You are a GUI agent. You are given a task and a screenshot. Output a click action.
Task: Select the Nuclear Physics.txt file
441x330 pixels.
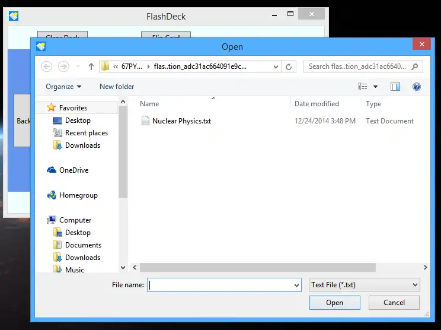click(x=181, y=121)
